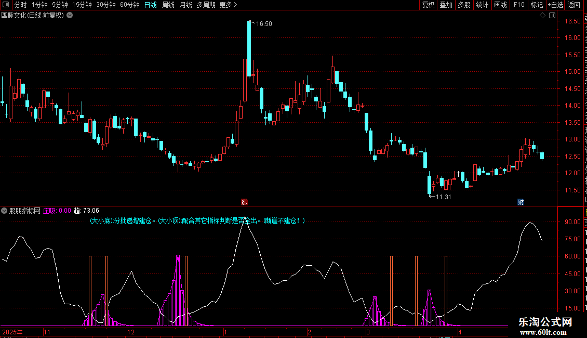Screen dimensions: 587x338
Task: Expand the 更多 periods menu
Action: [228, 5]
